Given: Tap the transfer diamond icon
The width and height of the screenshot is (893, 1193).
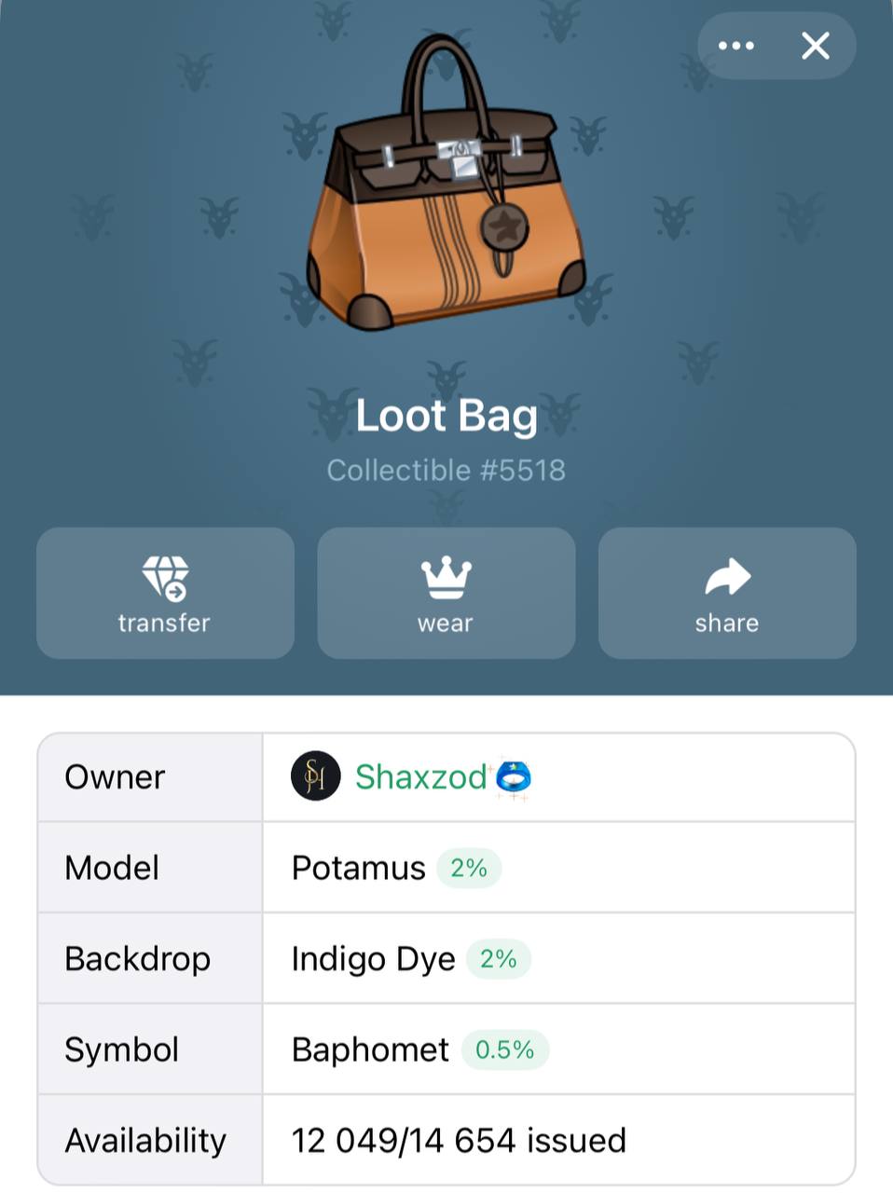Looking at the screenshot, I should pos(165,578).
